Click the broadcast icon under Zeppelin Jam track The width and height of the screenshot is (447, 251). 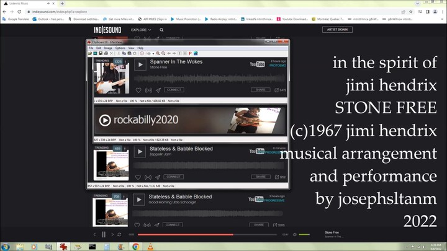pos(148,177)
